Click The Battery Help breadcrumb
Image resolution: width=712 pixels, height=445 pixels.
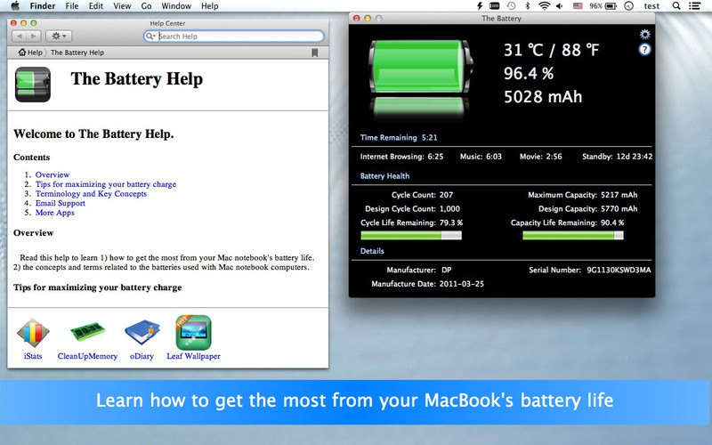[77, 53]
